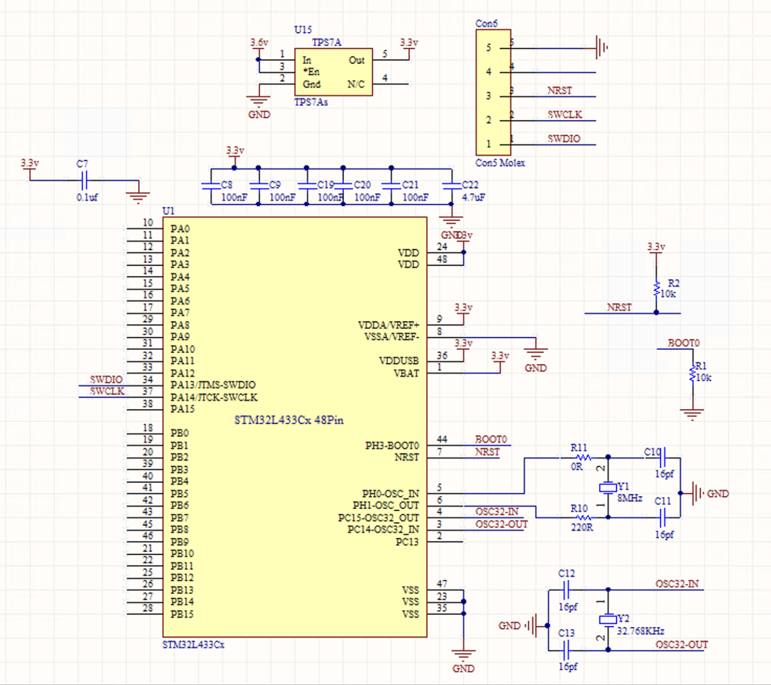This screenshot has height=685, width=771.
Task: Select the PA0 pin on the microcontroller
Action: click(x=179, y=228)
